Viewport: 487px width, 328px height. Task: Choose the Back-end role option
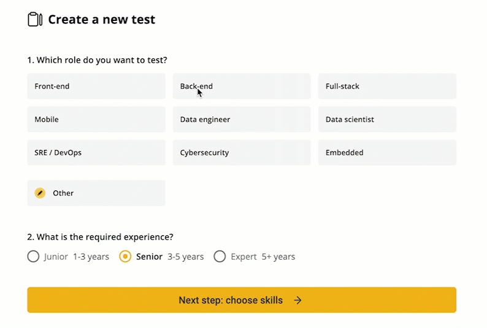(x=242, y=87)
